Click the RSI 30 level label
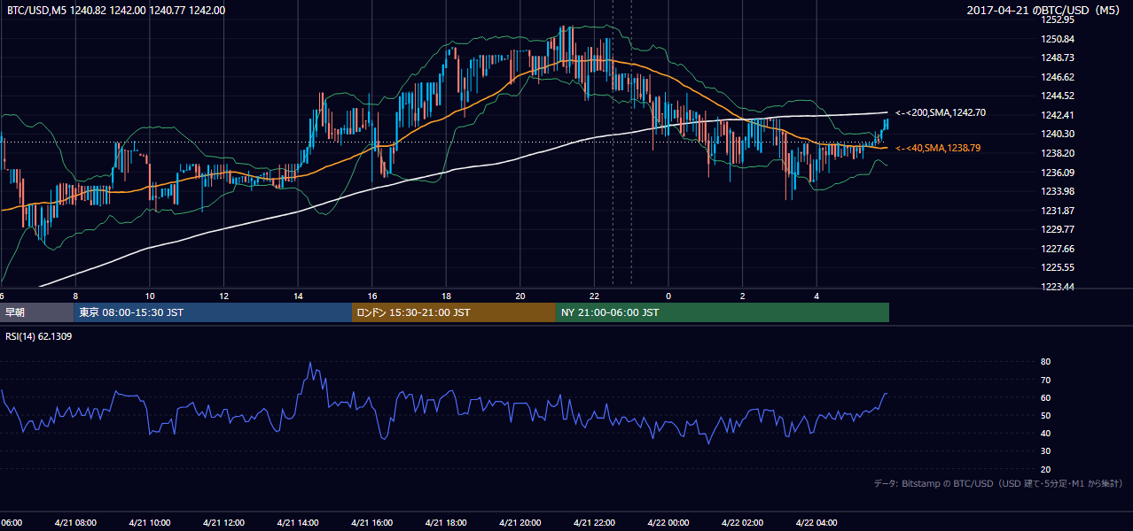The width and height of the screenshot is (1133, 531). [1045, 451]
